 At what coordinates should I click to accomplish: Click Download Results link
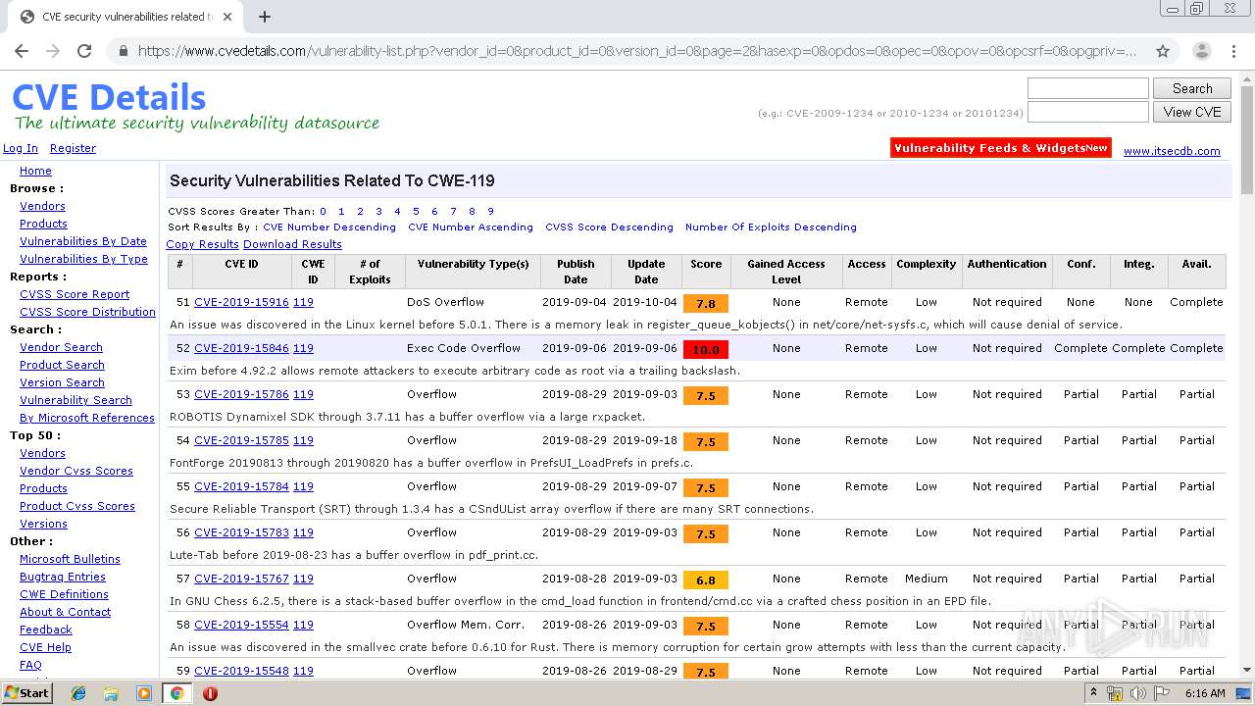pos(292,244)
